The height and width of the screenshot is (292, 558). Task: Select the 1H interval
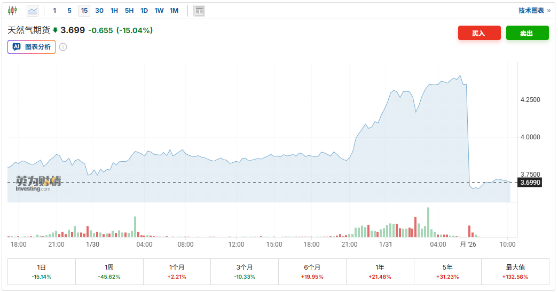coord(114,11)
